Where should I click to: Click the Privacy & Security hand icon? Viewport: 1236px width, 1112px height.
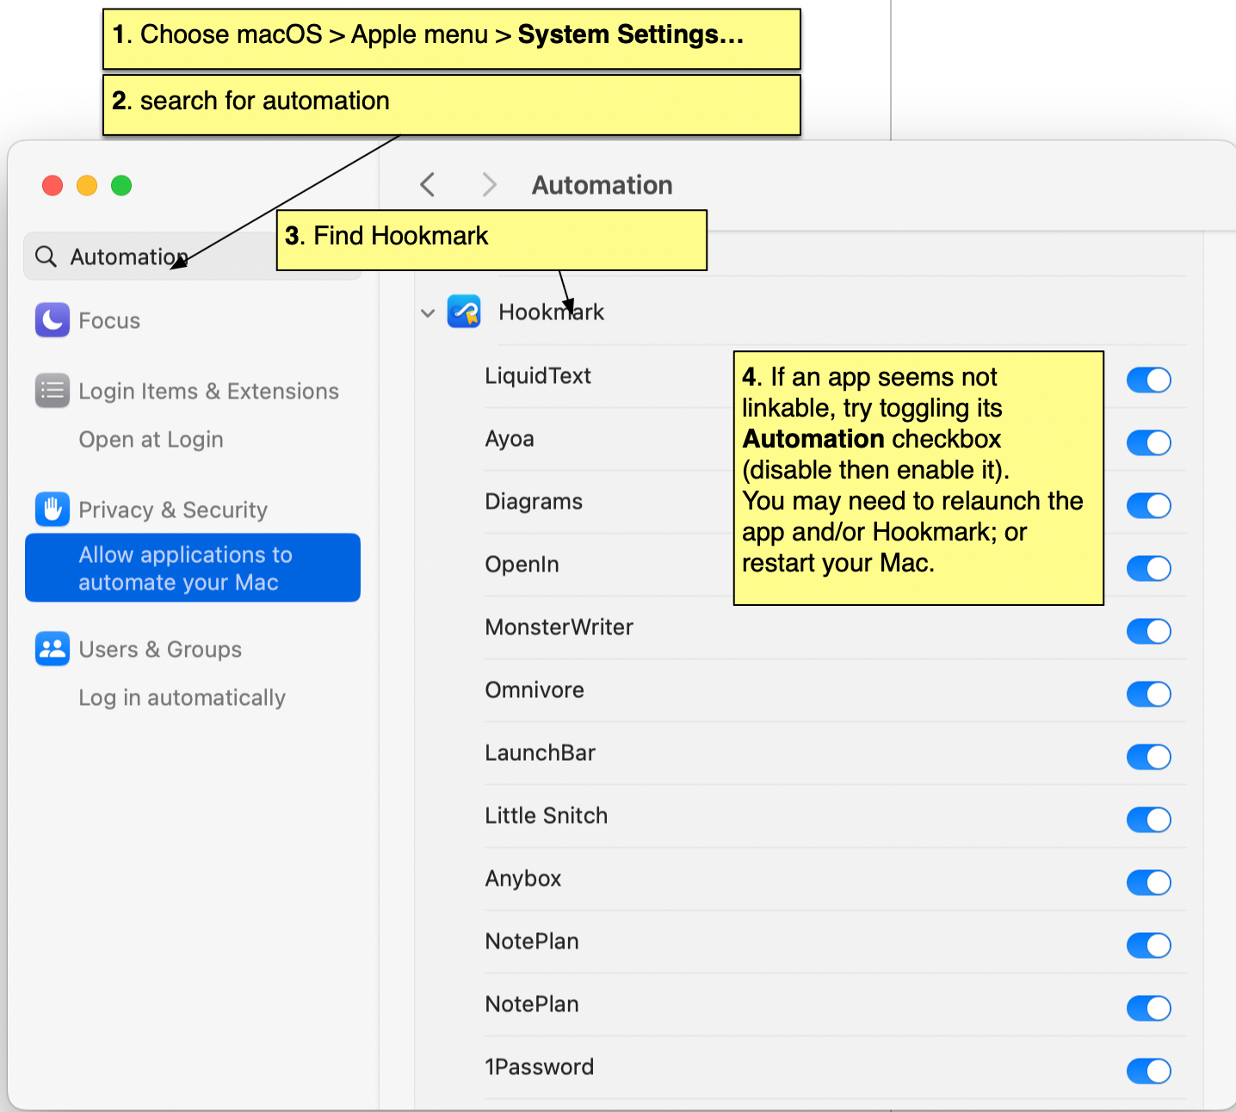53,510
